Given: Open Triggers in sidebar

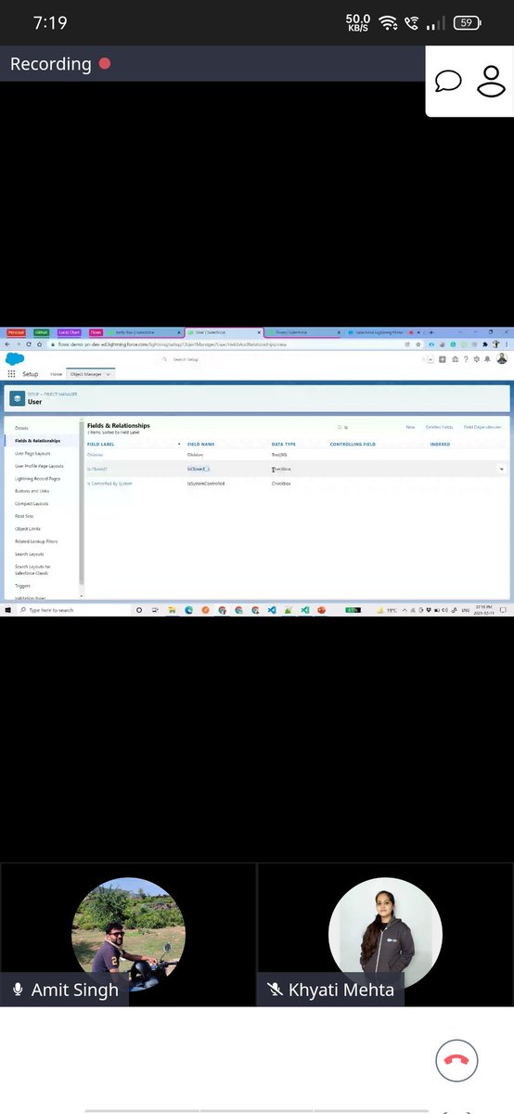Looking at the screenshot, I should 23,586.
